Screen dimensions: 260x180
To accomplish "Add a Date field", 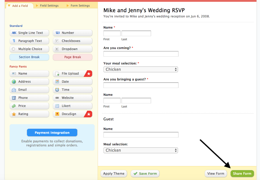I will pos(73,82).
